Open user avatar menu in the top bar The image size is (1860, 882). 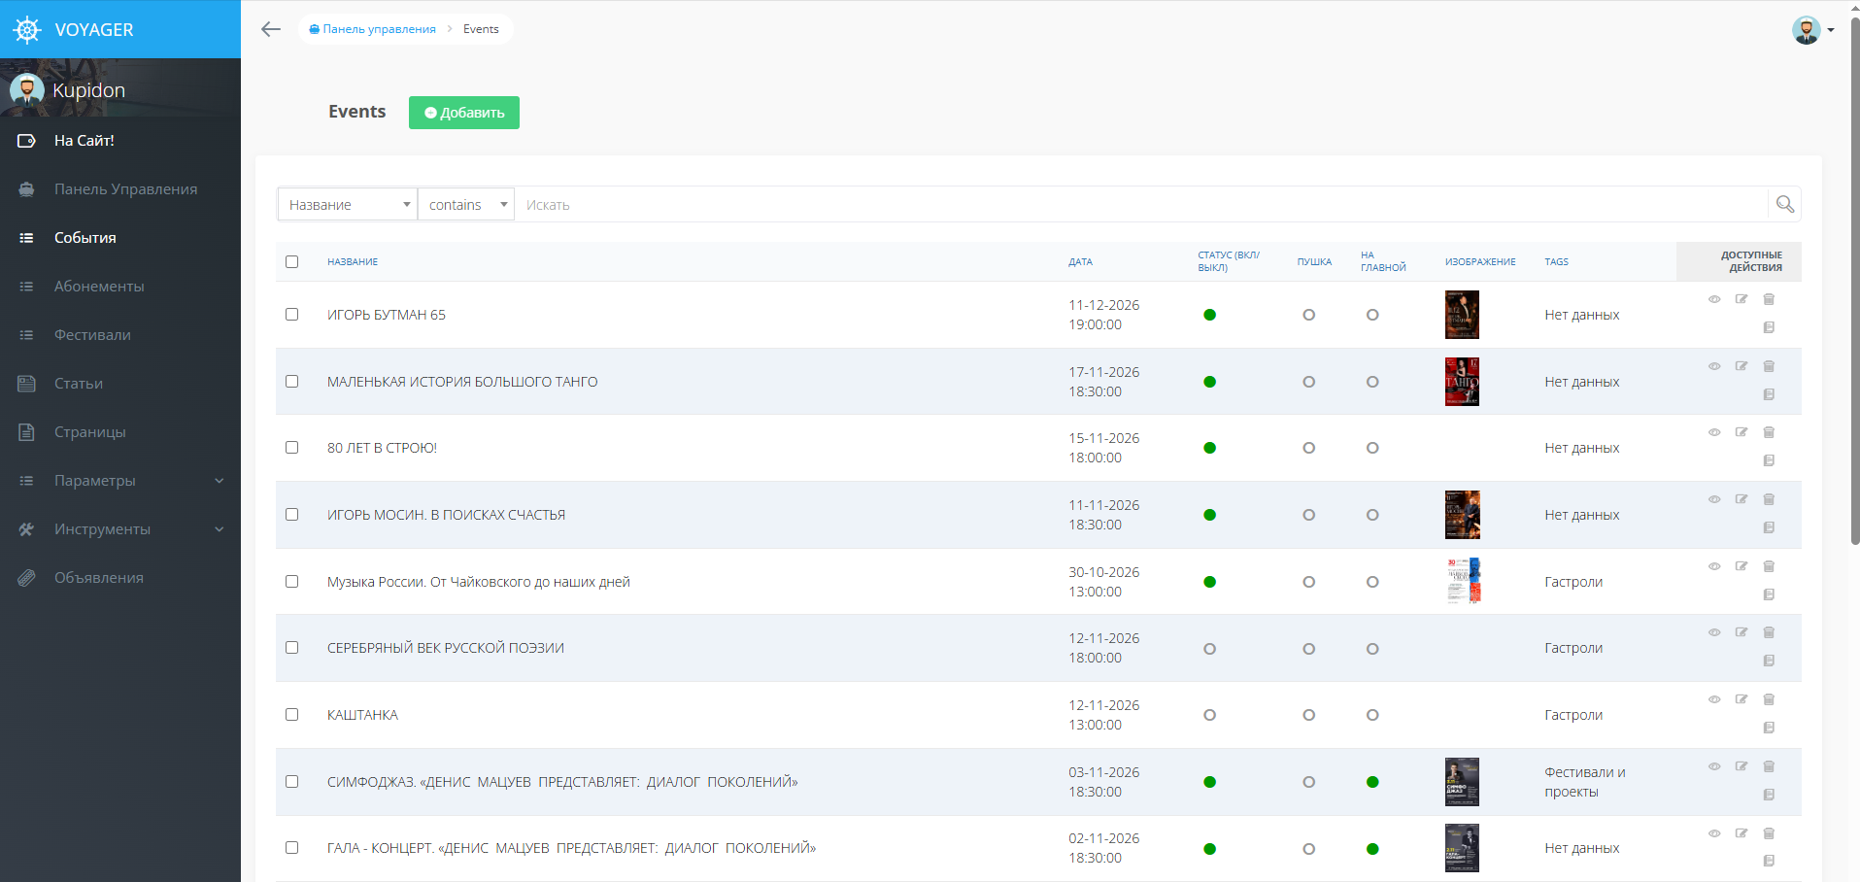coord(1812,30)
